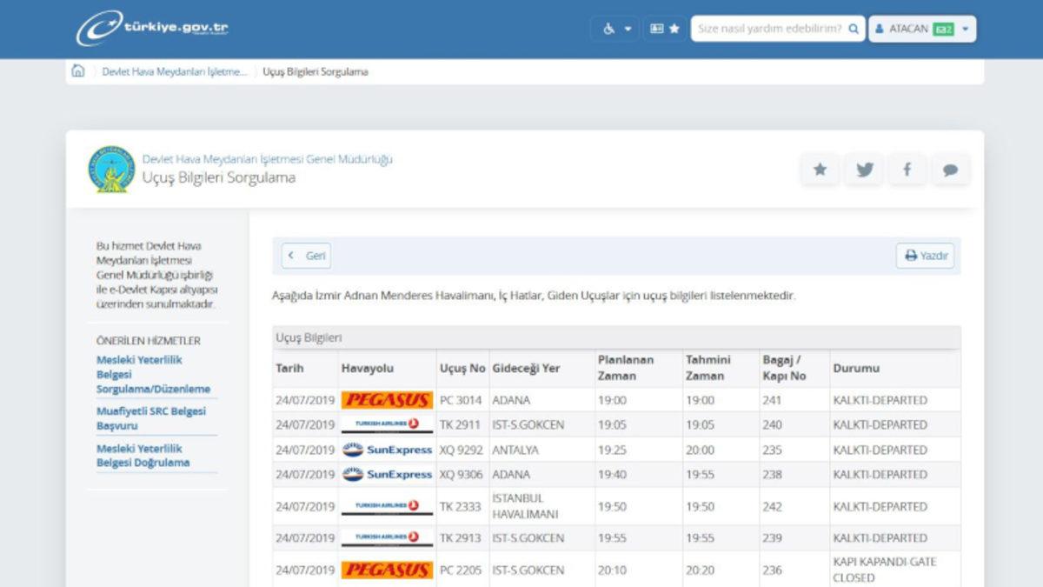The image size is (1043, 587).
Task: Click the search magnifier icon
Action: (854, 29)
